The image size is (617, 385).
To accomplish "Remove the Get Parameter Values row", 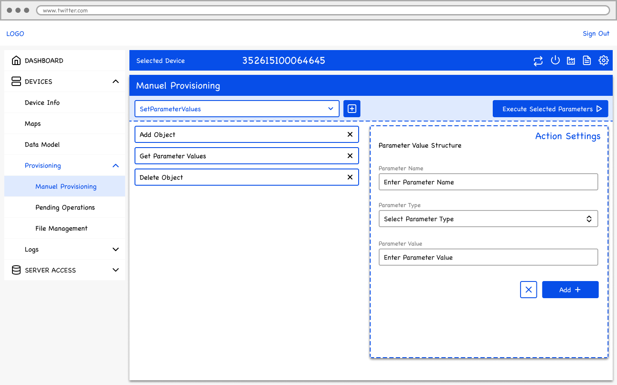I will [x=350, y=156].
